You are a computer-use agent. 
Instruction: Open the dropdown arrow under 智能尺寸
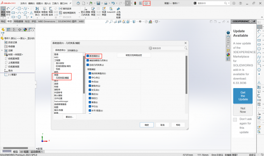8,18
